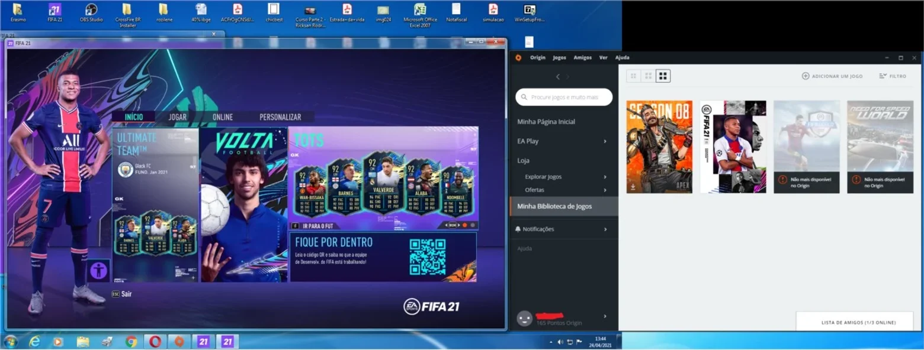Select the FIFA World game tile
This screenshot has width=924, height=350.
pyautogui.click(x=807, y=147)
